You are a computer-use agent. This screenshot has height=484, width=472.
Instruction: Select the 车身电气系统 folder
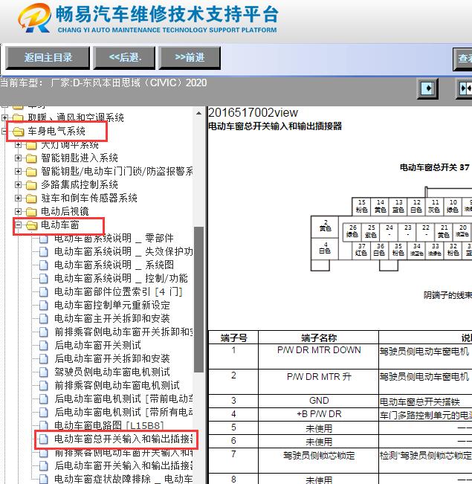[56, 131]
